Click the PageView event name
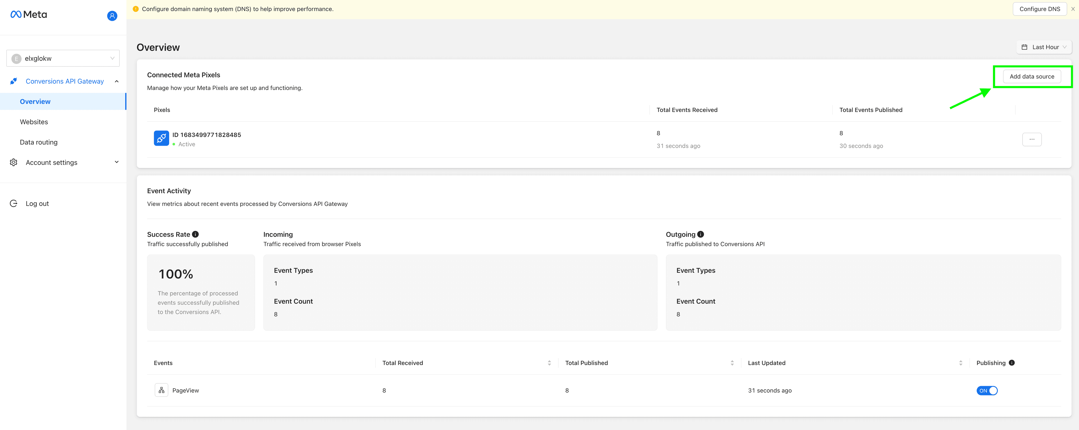The image size is (1079, 430). click(185, 391)
